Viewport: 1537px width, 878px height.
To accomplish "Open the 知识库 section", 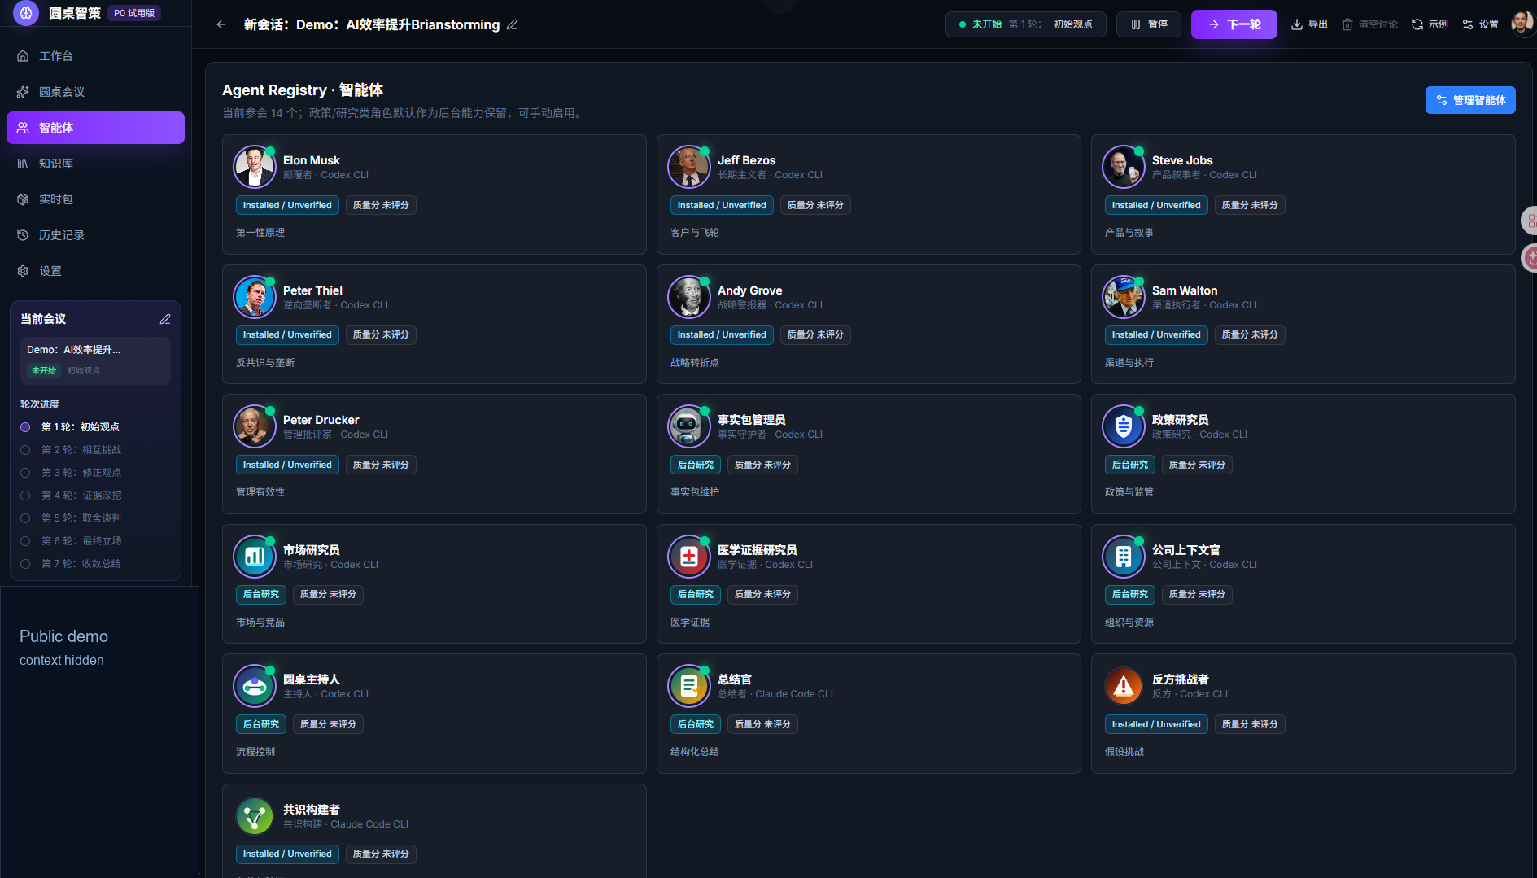I will click(x=95, y=164).
